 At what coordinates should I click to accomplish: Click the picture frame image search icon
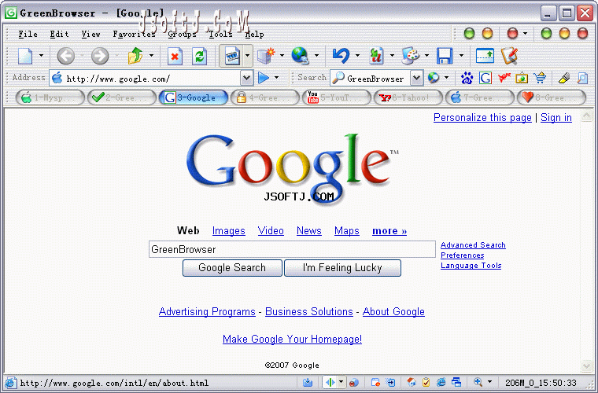[522, 78]
